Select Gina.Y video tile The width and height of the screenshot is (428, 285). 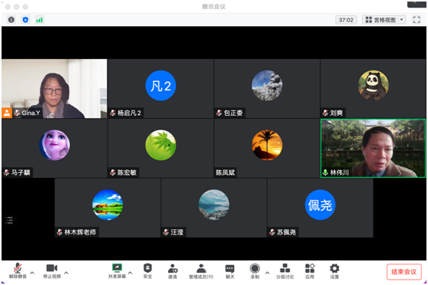pos(55,88)
